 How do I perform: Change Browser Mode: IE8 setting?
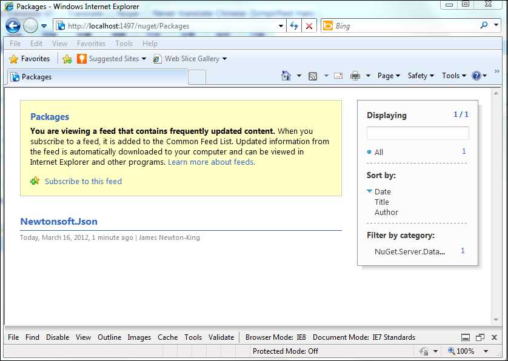click(x=276, y=337)
